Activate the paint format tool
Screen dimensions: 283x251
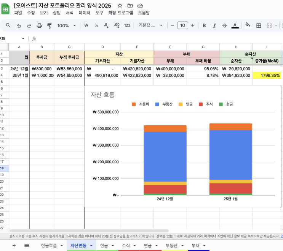[x=49, y=25]
